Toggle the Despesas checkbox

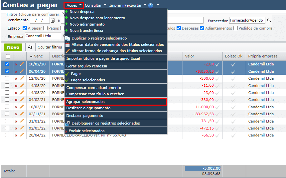(x=179, y=28)
